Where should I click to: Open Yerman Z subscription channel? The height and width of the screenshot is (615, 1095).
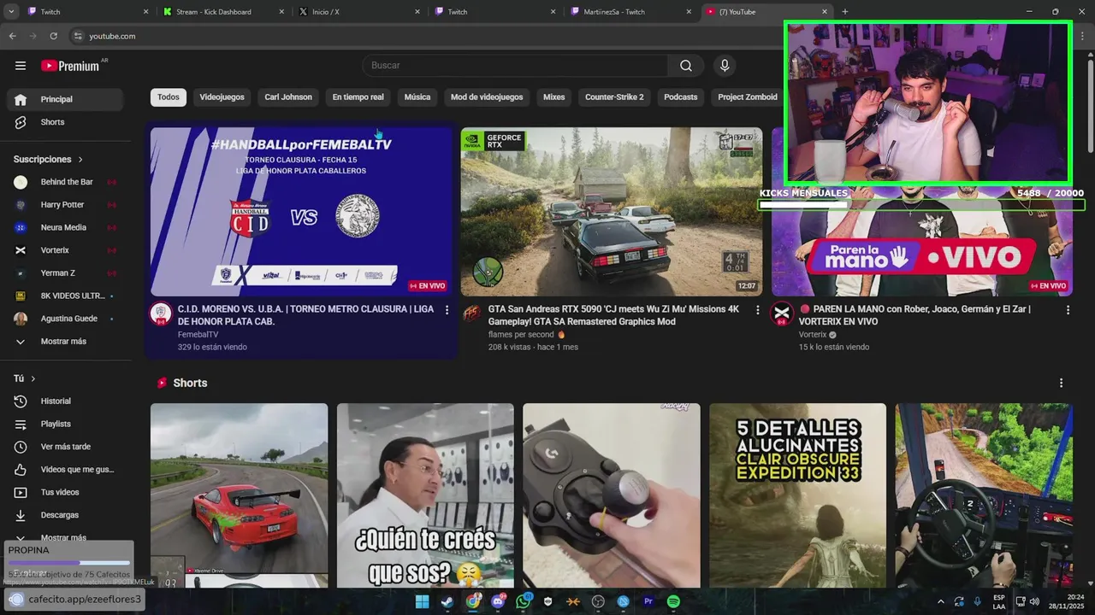click(x=65, y=273)
